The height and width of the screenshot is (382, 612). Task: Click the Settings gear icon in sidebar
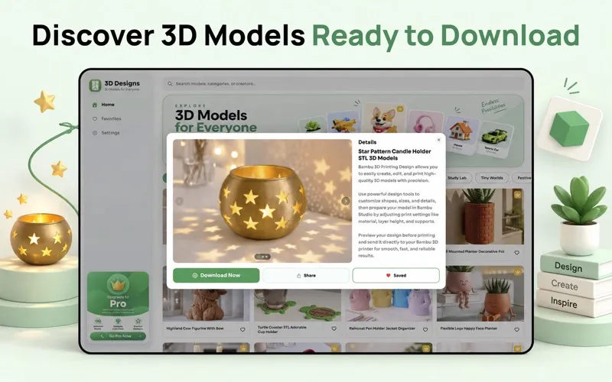(94, 132)
